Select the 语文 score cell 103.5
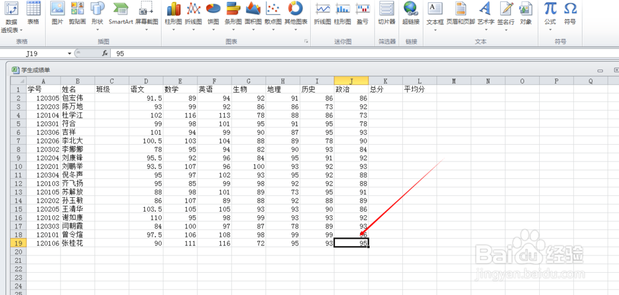 point(146,209)
